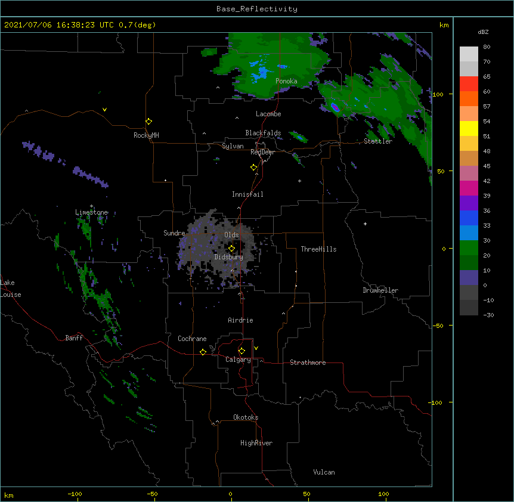Click the yellow diamond marker south of RedDeer
The image size is (514, 502).
(x=254, y=168)
